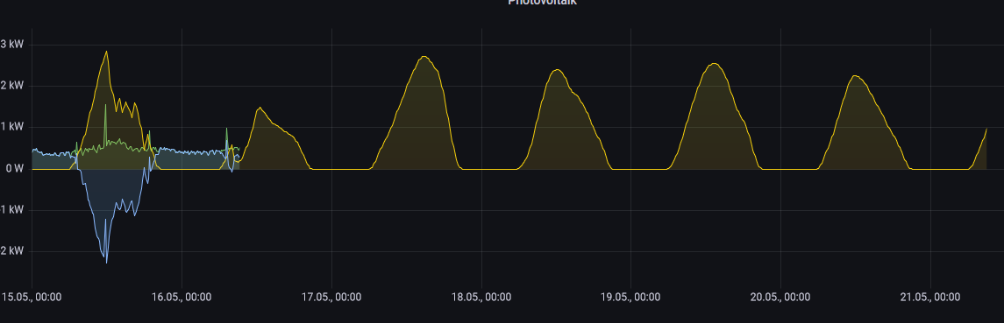Click the yellow curve peak on 19.05.
Image resolution: width=1004 pixels, height=323 pixels.
714,63
